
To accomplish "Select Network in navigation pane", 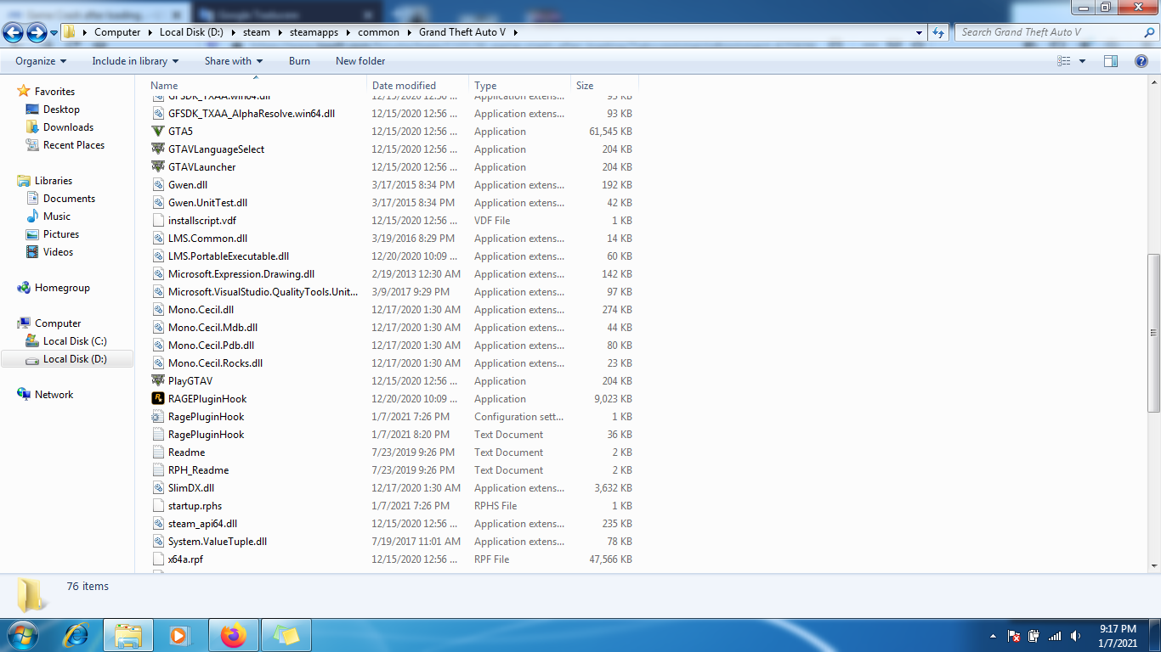I will click(x=54, y=395).
